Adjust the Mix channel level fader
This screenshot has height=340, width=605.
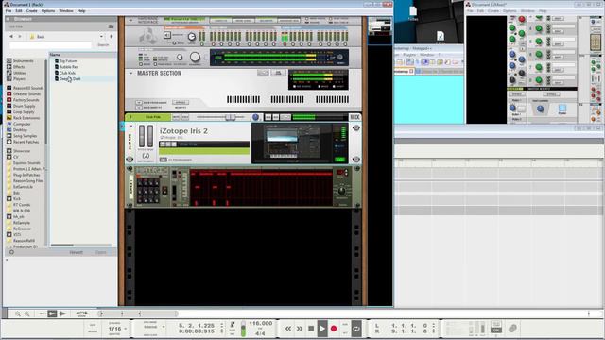(230, 117)
